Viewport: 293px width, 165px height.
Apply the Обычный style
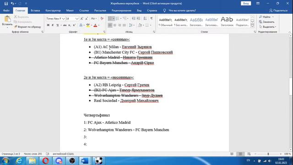[x=165, y=22]
